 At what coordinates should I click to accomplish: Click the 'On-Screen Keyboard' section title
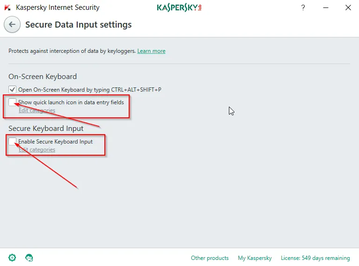point(43,76)
